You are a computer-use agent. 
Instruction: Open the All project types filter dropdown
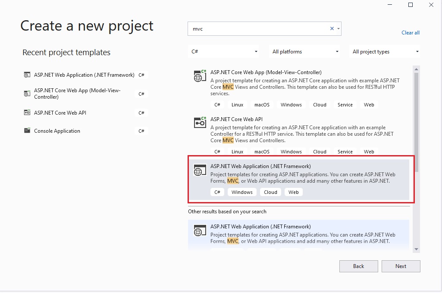(x=385, y=52)
